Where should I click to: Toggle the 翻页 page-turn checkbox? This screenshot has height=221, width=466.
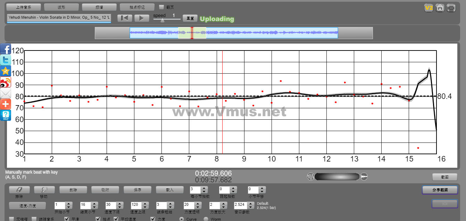tap(161, 7)
